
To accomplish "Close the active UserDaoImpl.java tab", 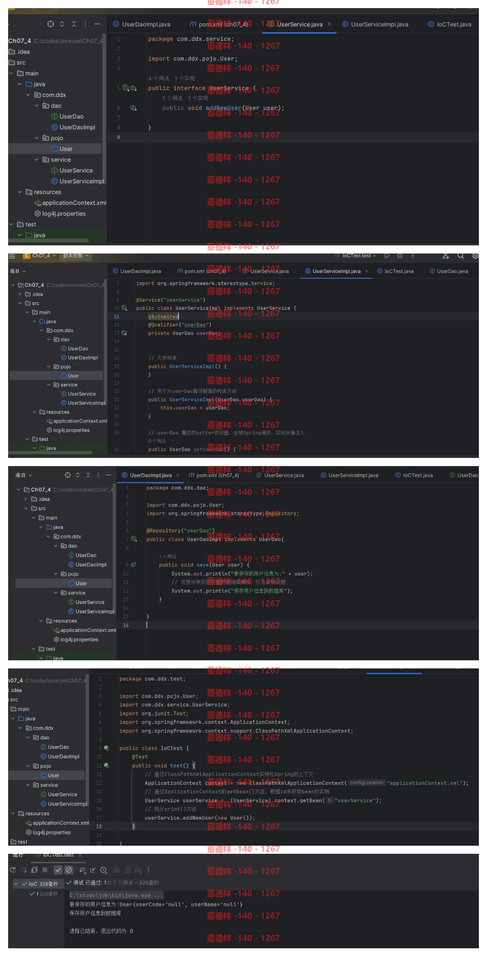I will (178, 475).
